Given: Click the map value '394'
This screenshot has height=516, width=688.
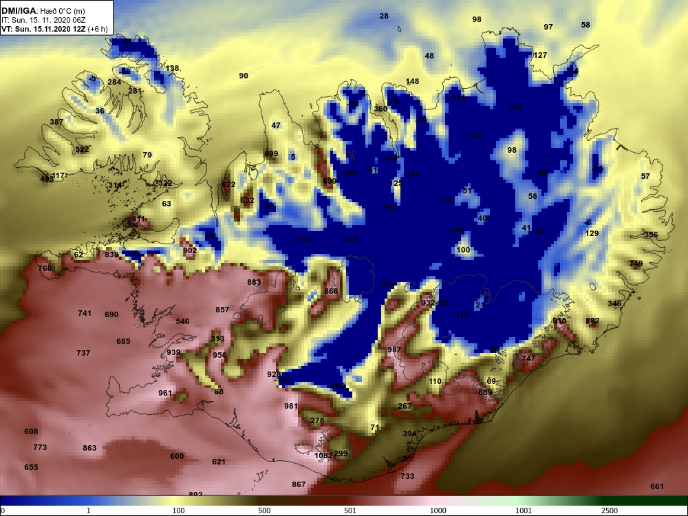Looking at the screenshot, I should tap(409, 433).
